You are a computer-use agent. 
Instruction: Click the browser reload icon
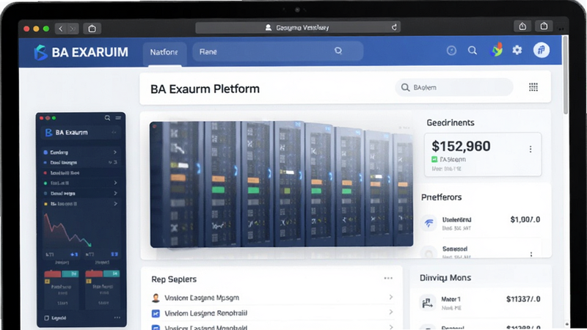pos(394,27)
